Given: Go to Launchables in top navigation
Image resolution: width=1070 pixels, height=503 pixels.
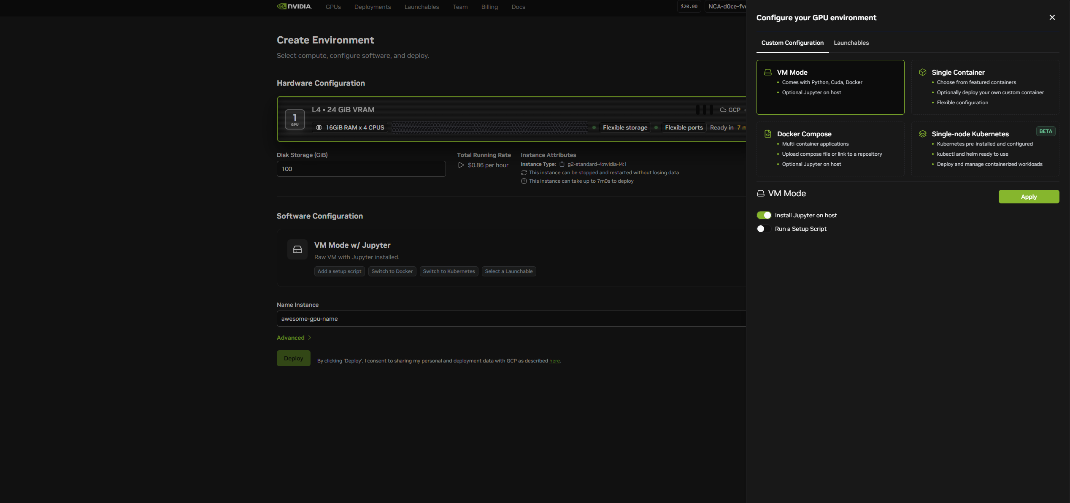Looking at the screenshot, I should click(x=422, y=7).
